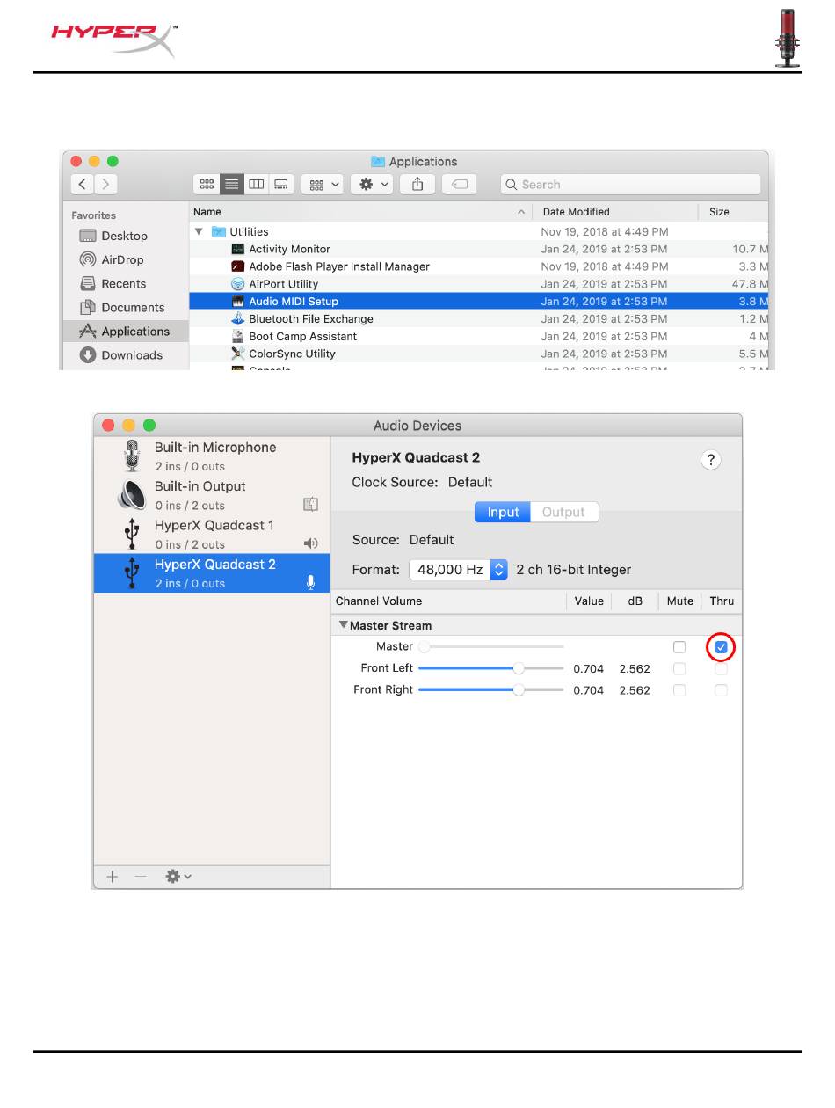
Task: Sort Finder list by Date Modified
Action: [616, 212]
